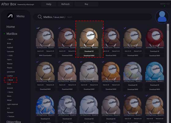Click Download UE for Wood011

click(x=133, y=85)
